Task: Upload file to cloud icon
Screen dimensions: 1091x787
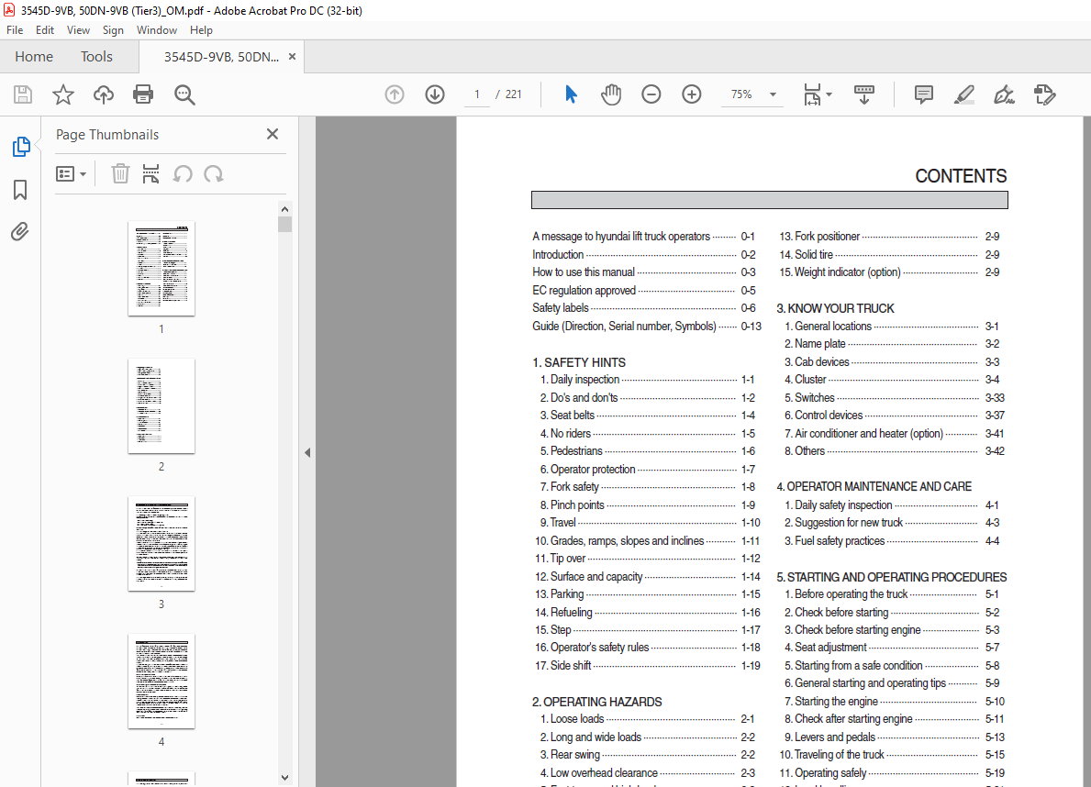Action: (104, 94)
